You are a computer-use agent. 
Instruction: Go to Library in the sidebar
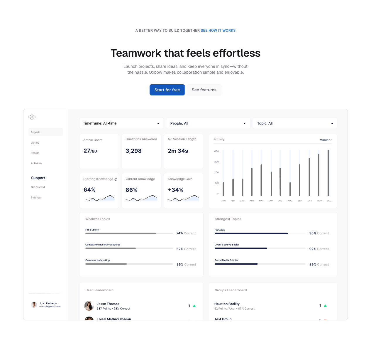35,143
